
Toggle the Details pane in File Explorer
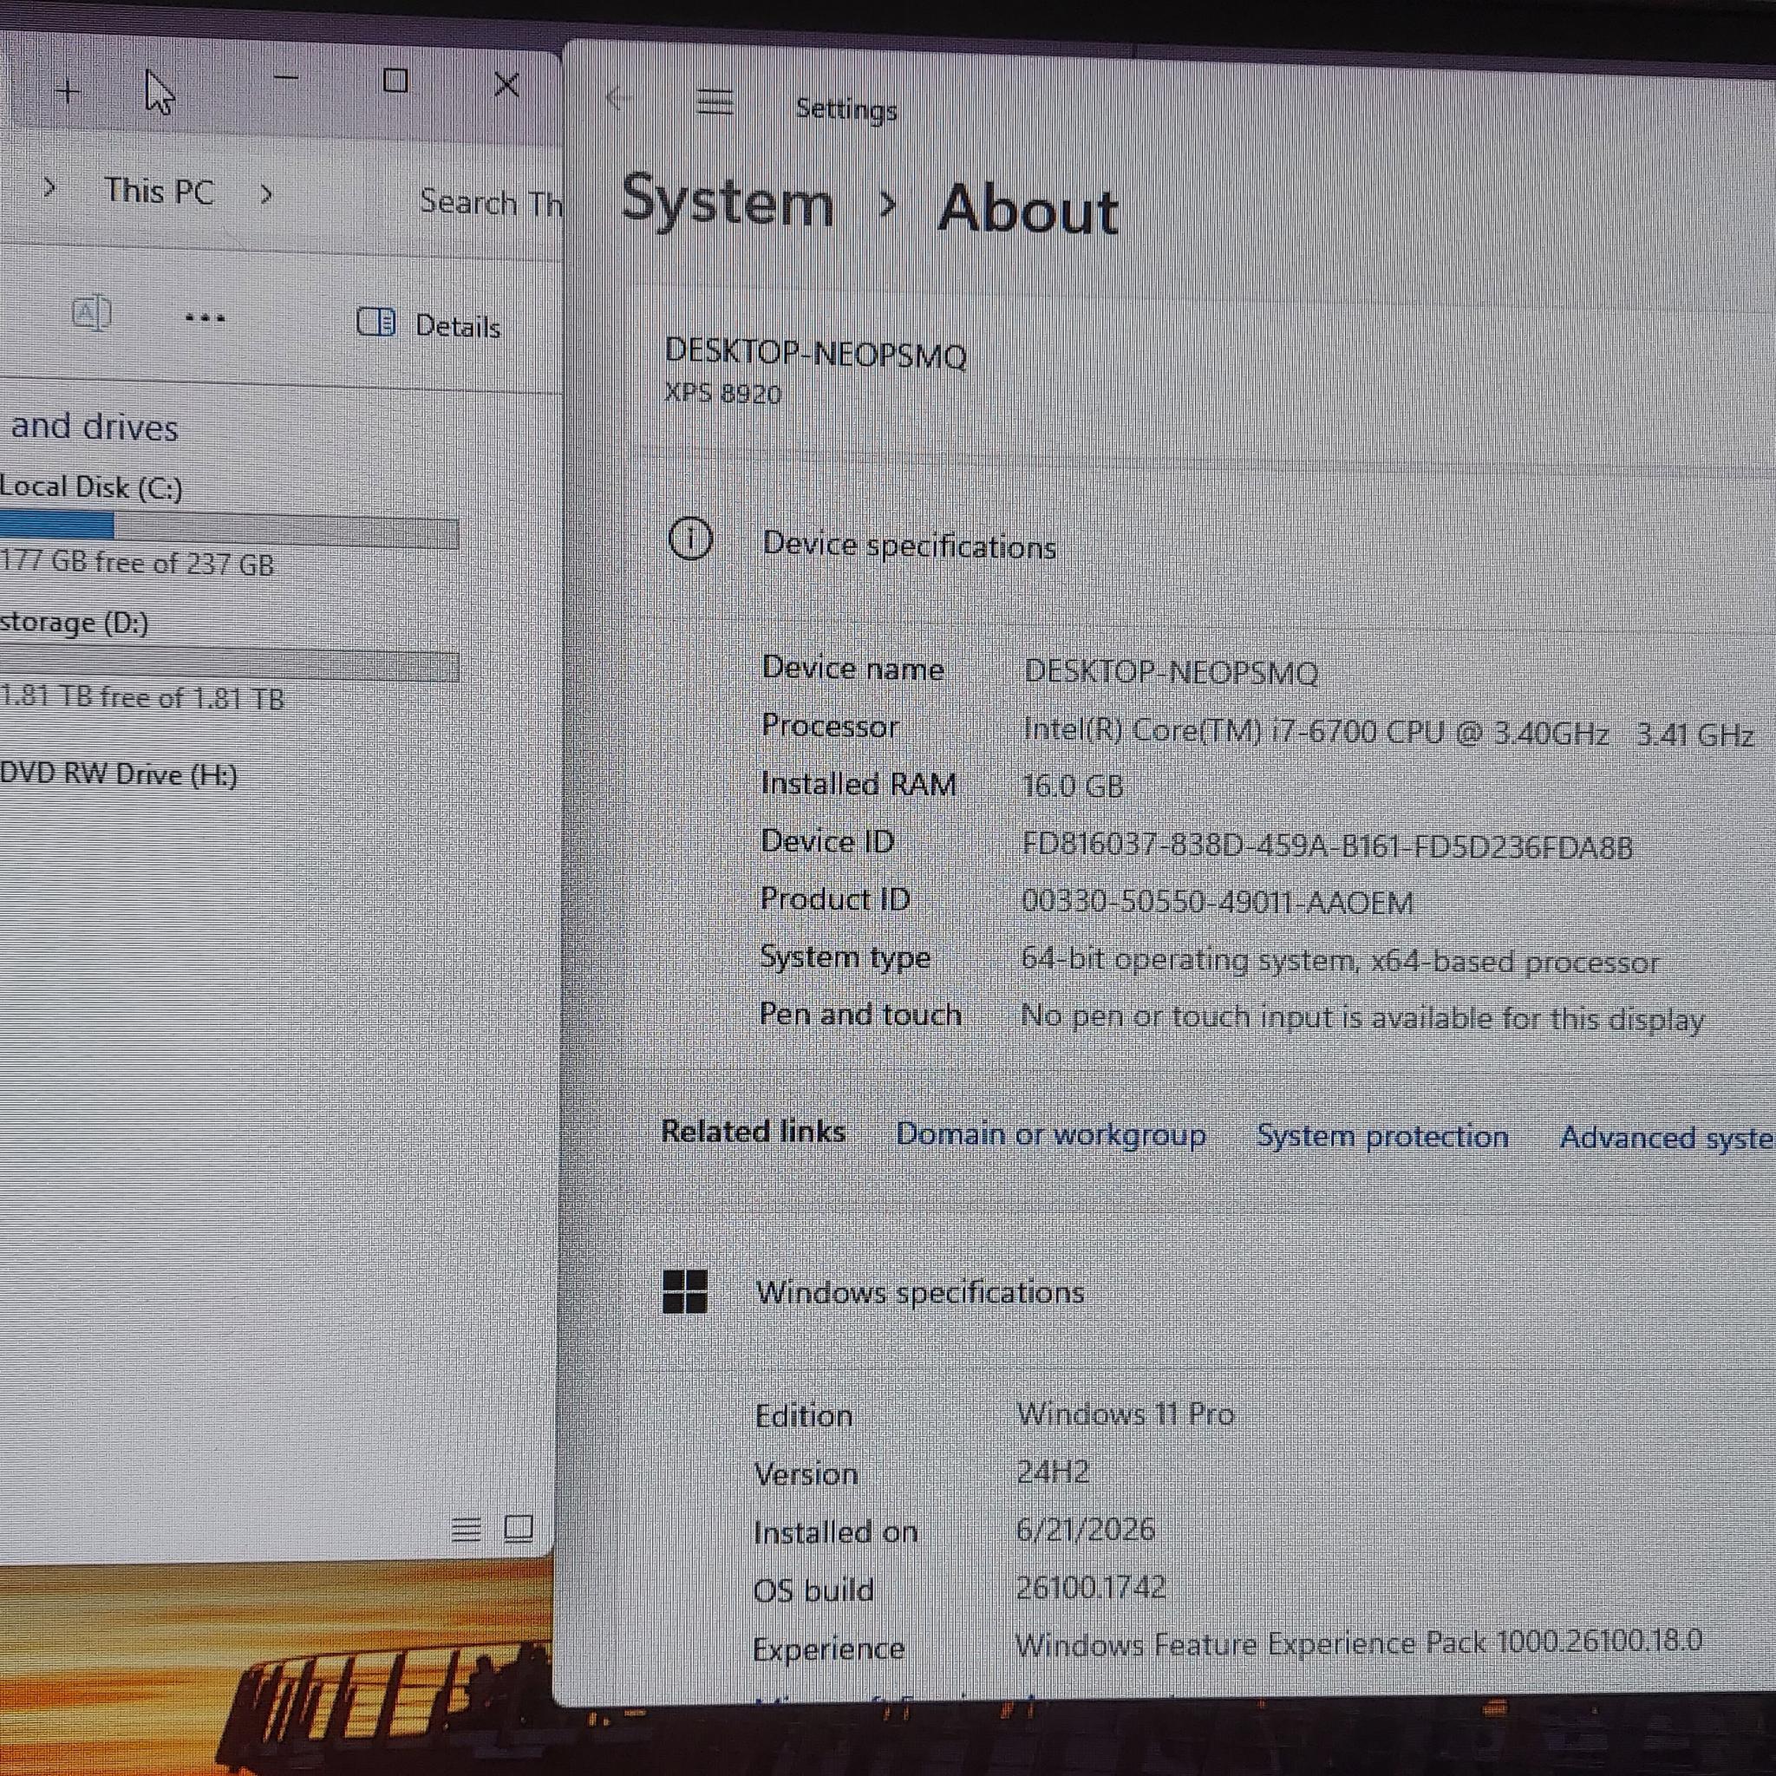[428, 324]
